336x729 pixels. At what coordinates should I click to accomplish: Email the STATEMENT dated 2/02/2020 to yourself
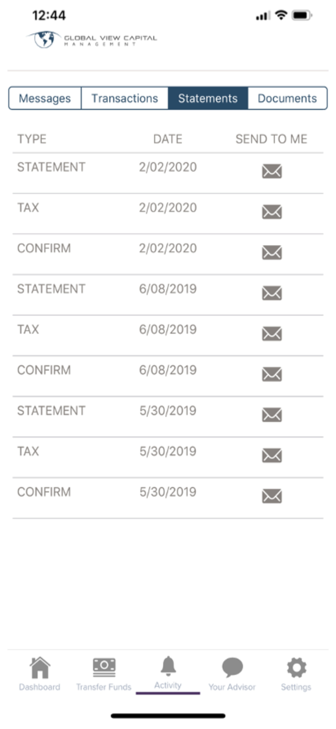[x=272, y=171]
